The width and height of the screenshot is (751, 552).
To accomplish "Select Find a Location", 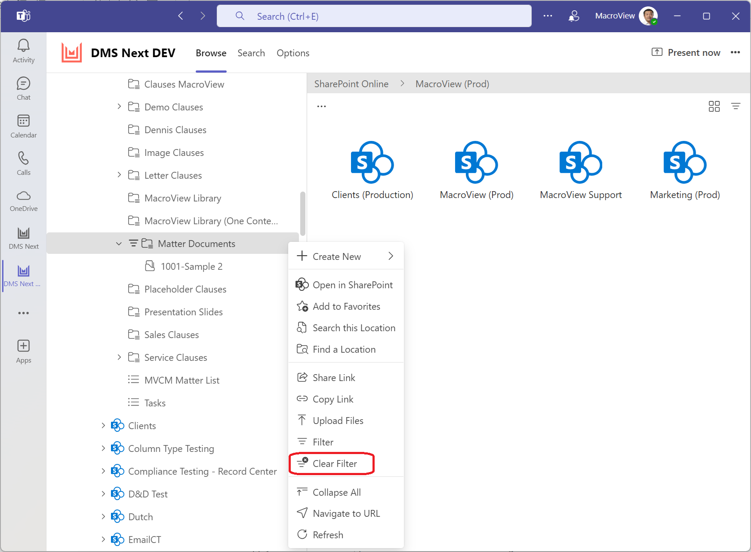I will 346,349.
